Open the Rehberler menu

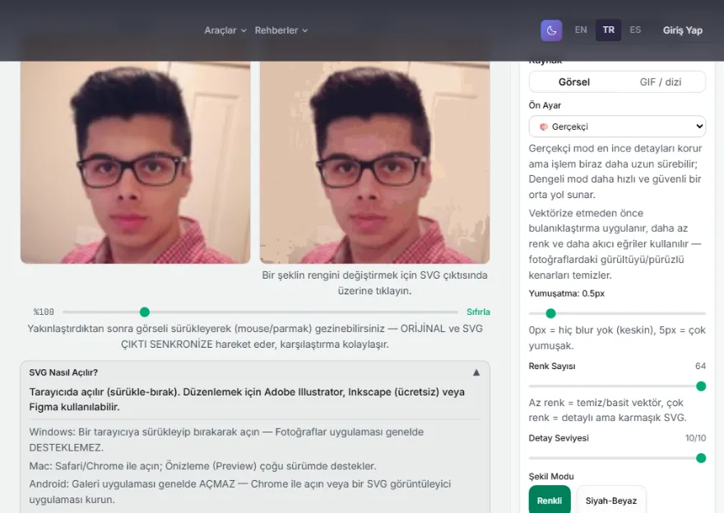(x=281, y=30)
